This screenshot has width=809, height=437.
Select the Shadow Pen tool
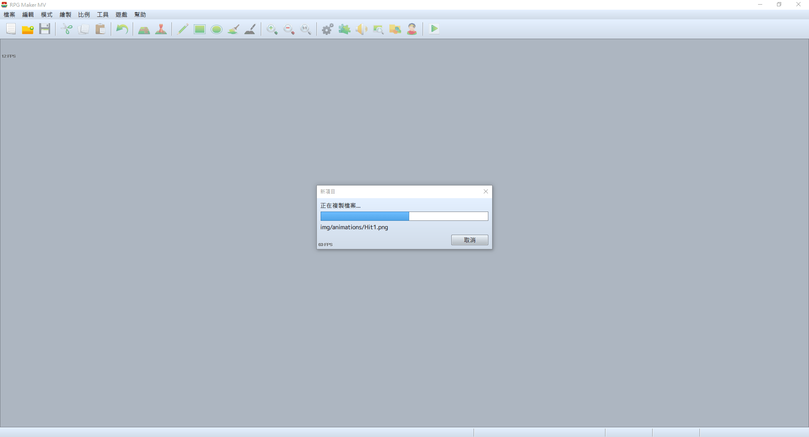pos(250,29)
